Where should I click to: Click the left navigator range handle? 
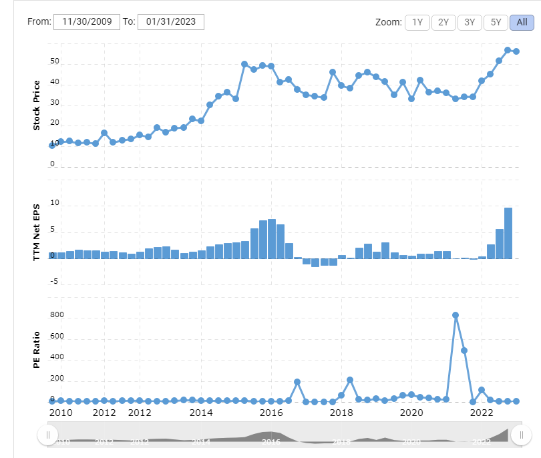pos(47,435)
